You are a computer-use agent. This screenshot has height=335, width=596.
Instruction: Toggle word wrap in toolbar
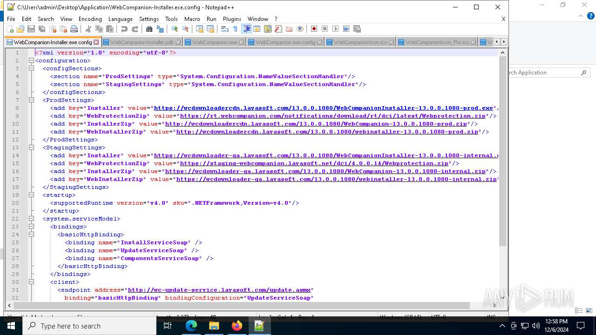coord(225,29)
